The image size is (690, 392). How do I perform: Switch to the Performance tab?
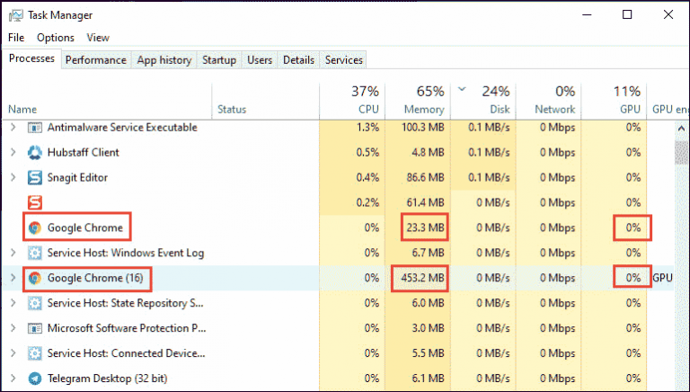pos(95,60)
